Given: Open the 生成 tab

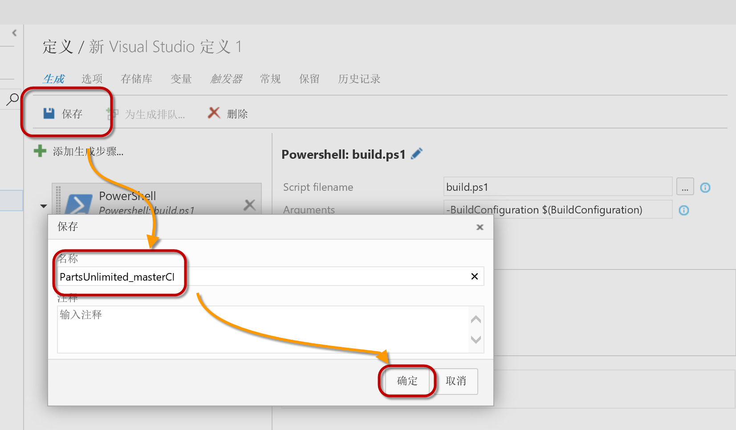Looking at the screenshot, I should coord(54,79).
